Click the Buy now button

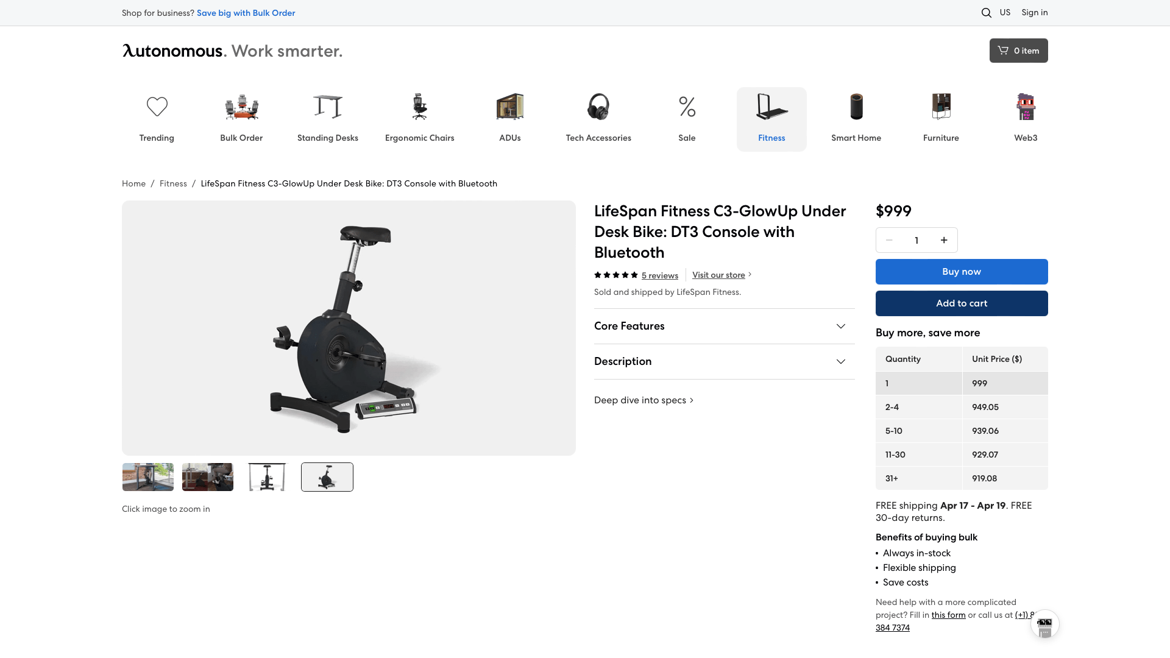(x=962, y=272)
